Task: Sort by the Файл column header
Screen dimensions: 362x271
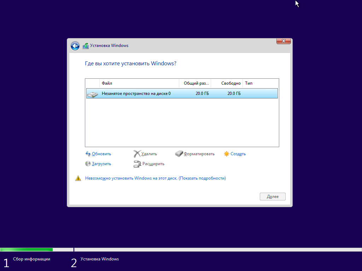Action: click(139, 83)
